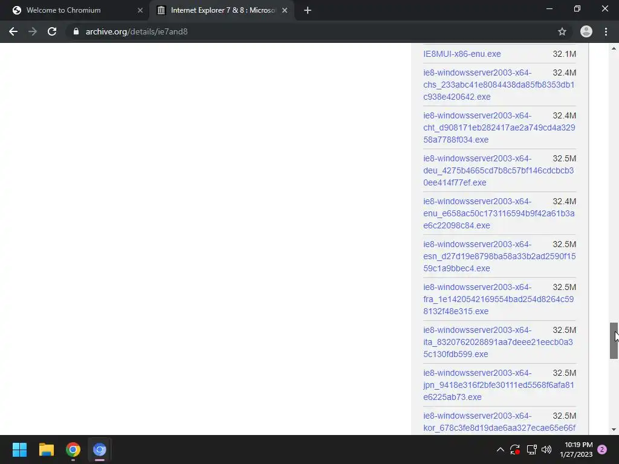The height and width of the screenshot is (464, 619).
Task: Open the Windows Start menu
Action: point(19,449)
